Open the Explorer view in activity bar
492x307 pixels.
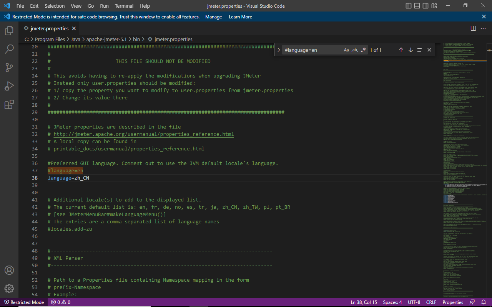coord(9,31)
